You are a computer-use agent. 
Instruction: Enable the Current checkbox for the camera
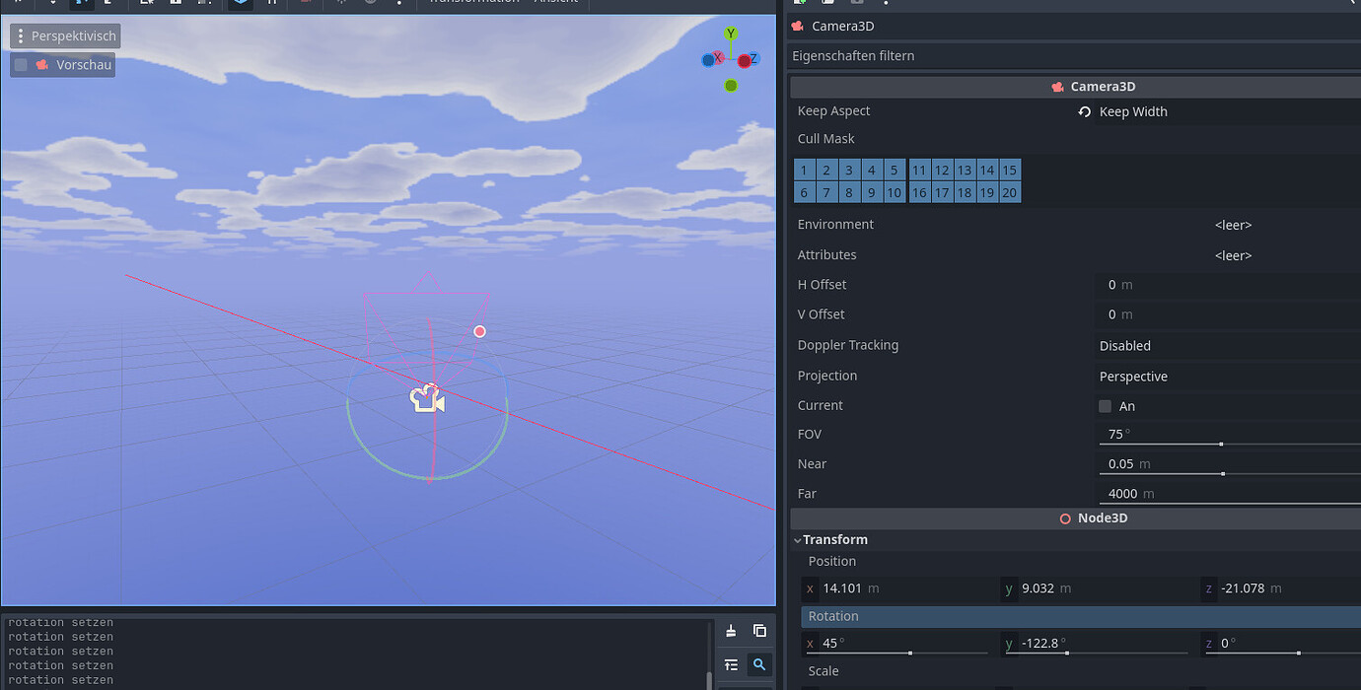(x=1105, y=405)
